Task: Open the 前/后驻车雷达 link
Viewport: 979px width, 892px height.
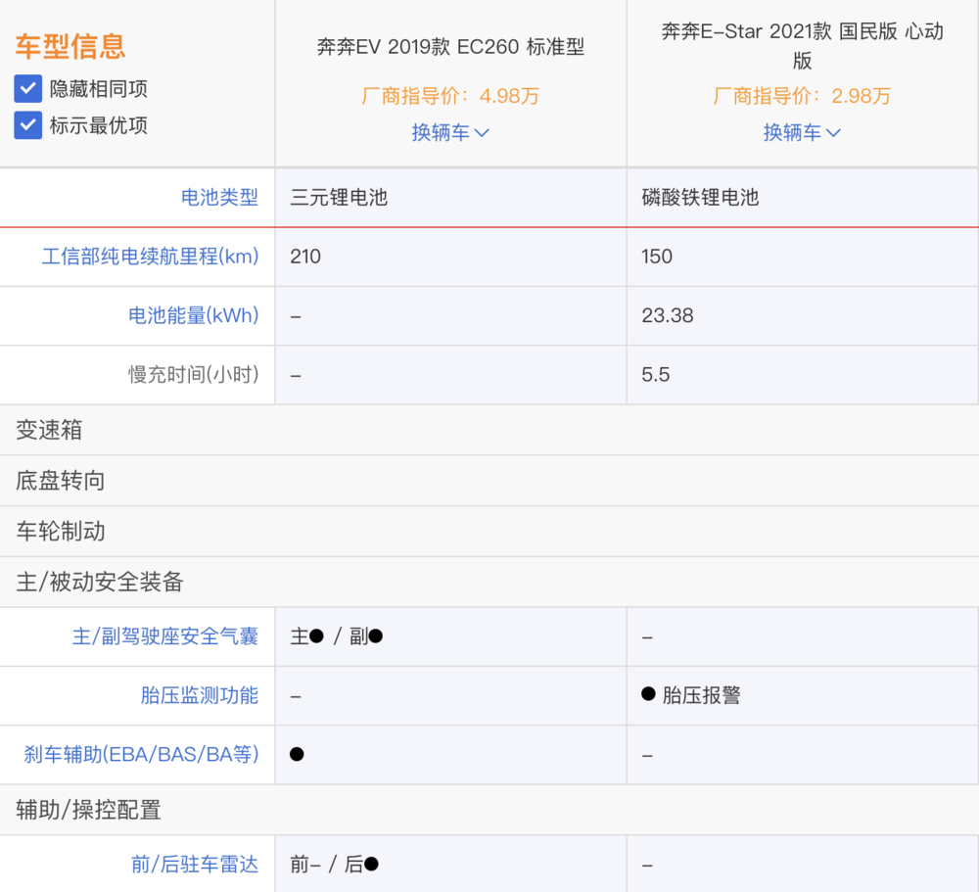Action: click(194, 865)
